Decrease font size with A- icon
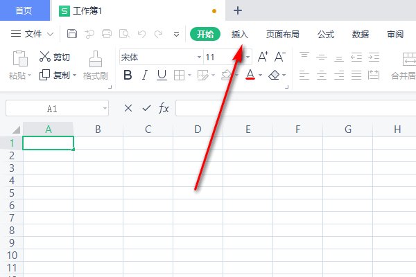The height and width of the screenshot is (277, 416). click(x=280, y=57)
